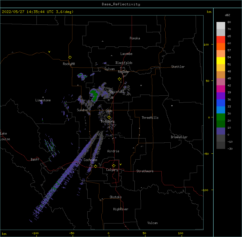Click the Didsbury town label
This screenshot has width=242, height=237.
coord(108,121)
